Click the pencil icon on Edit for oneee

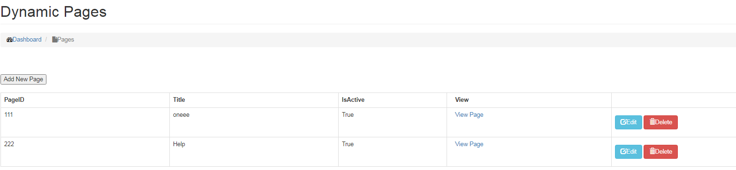tap(623, 122)
